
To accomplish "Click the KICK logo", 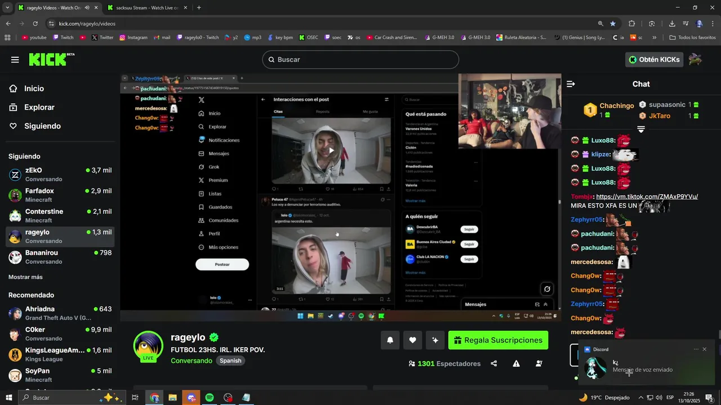I will click(51, 59).
